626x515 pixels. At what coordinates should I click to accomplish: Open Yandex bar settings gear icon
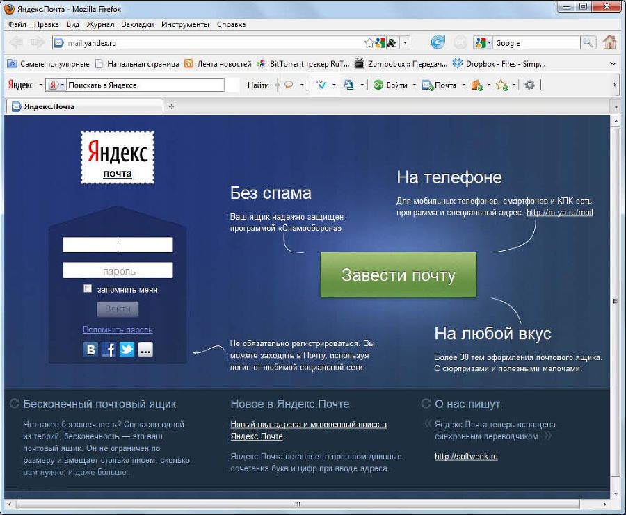click(x=529, y=85)
